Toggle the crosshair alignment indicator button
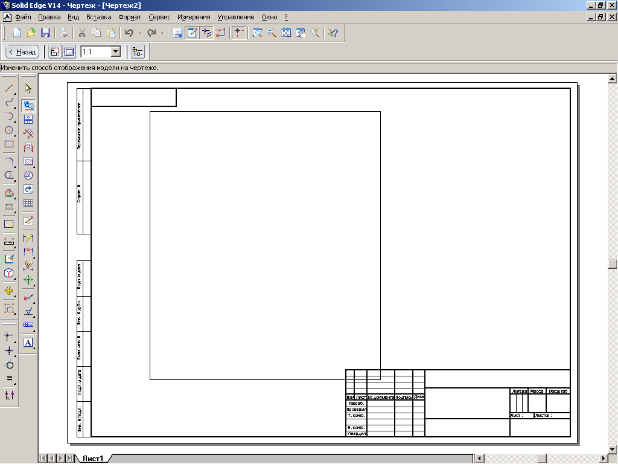 pos(239,33)
